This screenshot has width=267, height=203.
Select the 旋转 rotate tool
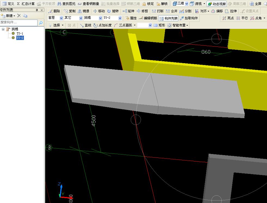(x=113, y=11)
